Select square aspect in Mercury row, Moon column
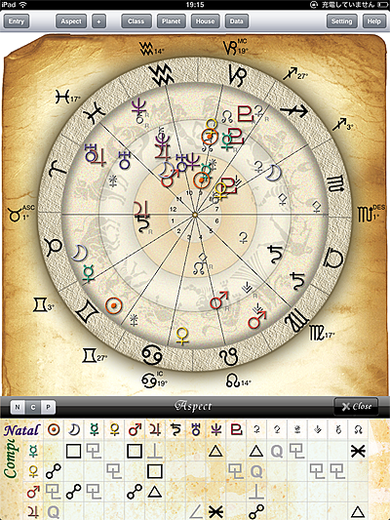This screenshot has width=390, height=520. [74, 451]
